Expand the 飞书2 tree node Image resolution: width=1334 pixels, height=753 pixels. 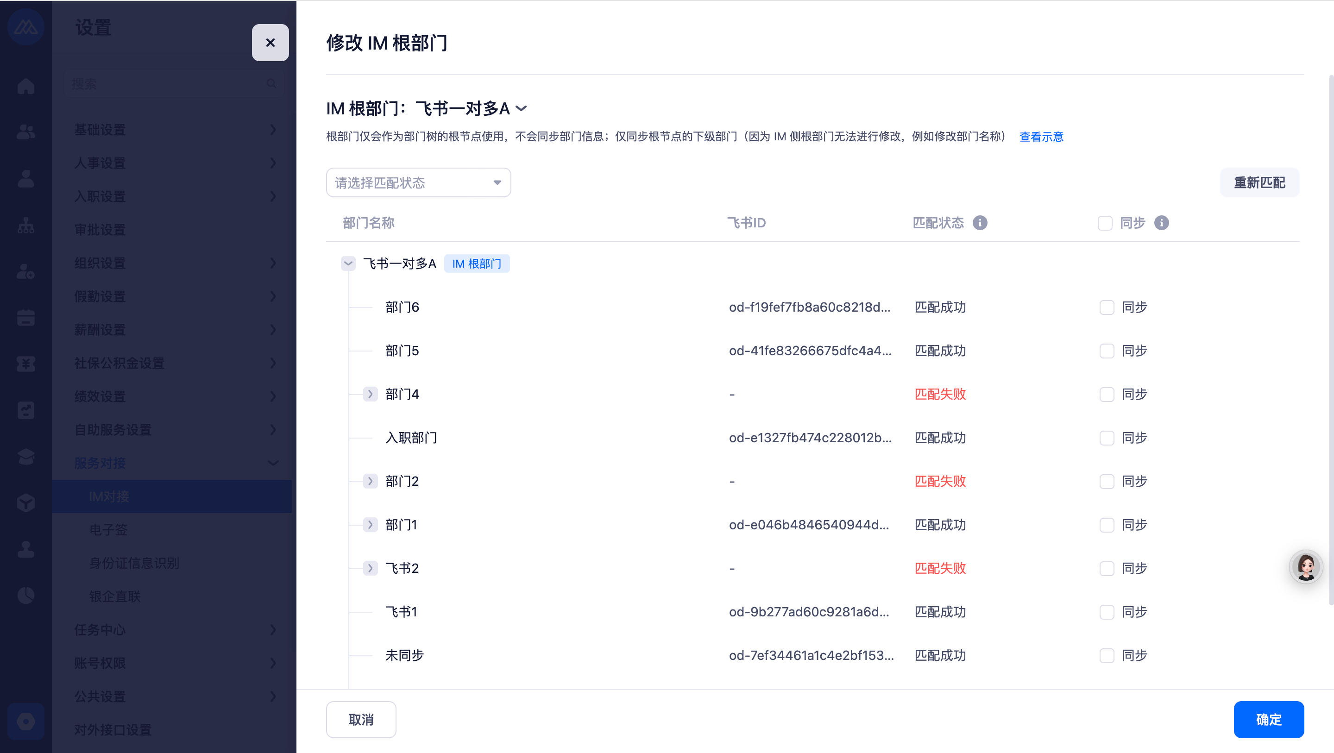point(370,568)
